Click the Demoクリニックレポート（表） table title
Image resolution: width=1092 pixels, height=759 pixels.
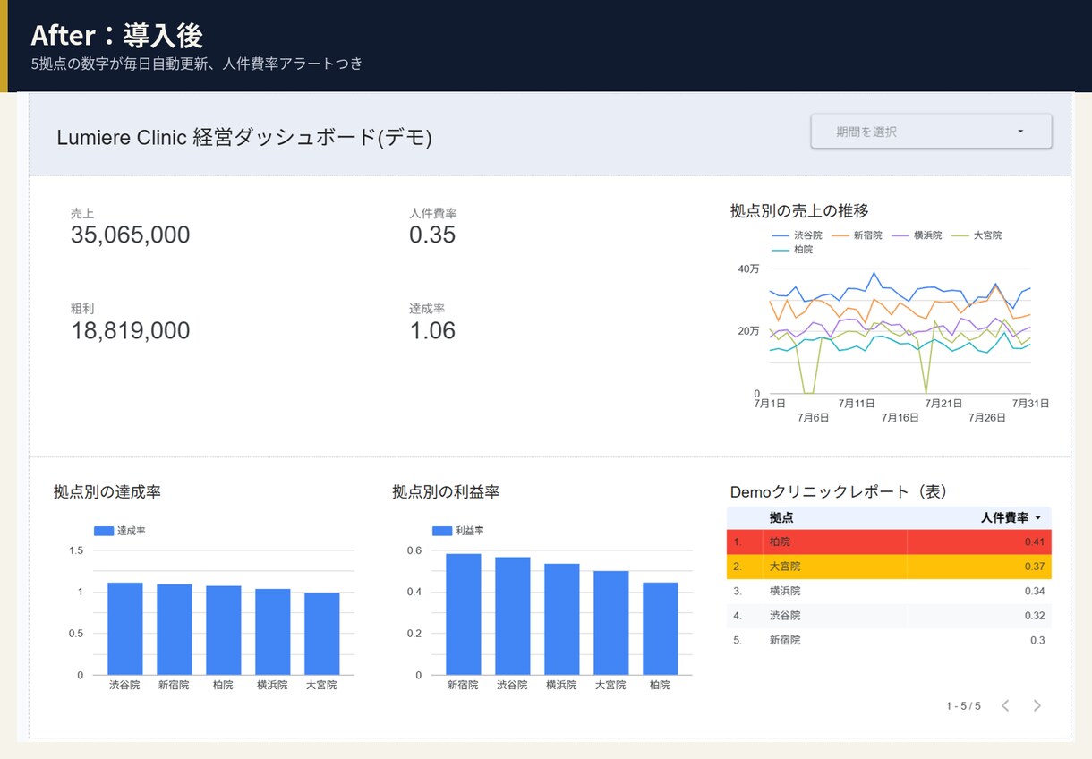pos(839,491)
